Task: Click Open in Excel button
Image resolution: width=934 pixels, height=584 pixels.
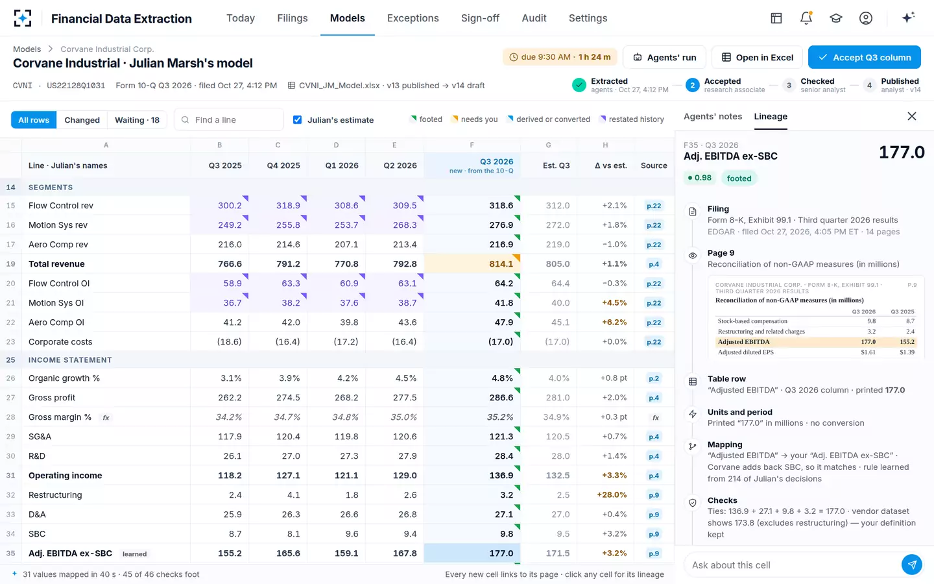Action: pyautogui.click(x=757, y=57)
